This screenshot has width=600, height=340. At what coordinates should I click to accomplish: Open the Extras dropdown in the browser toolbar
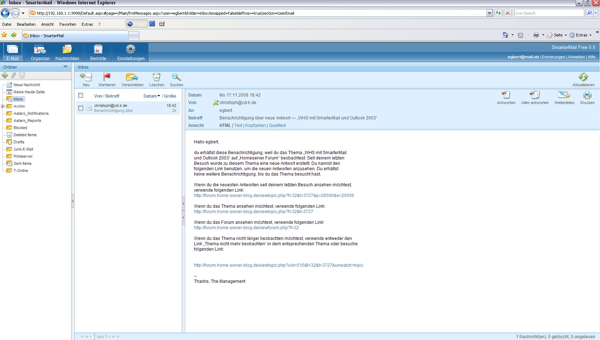[x=580, y=35]
